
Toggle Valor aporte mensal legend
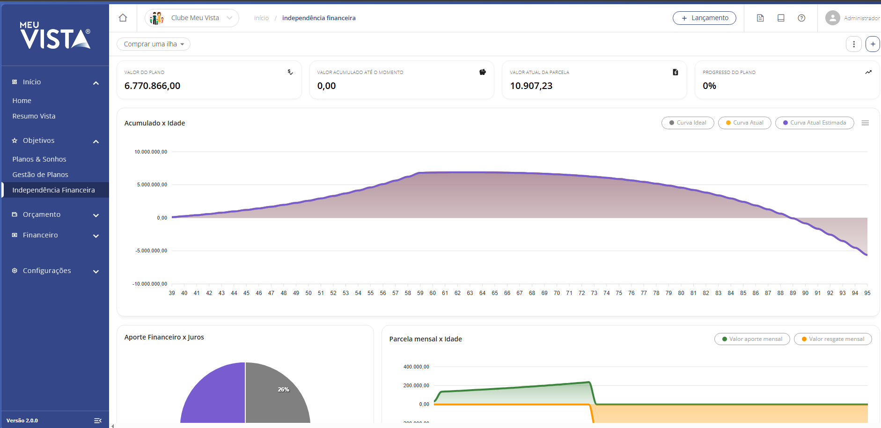pyautogui.click(x=752, y=339)
